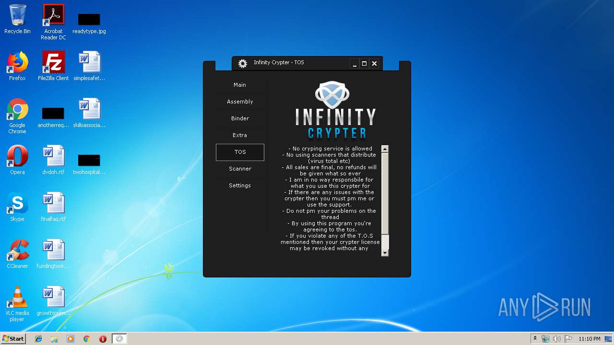
Task: Open Chrome from the taskbar
Action: (x=86, y=339)
